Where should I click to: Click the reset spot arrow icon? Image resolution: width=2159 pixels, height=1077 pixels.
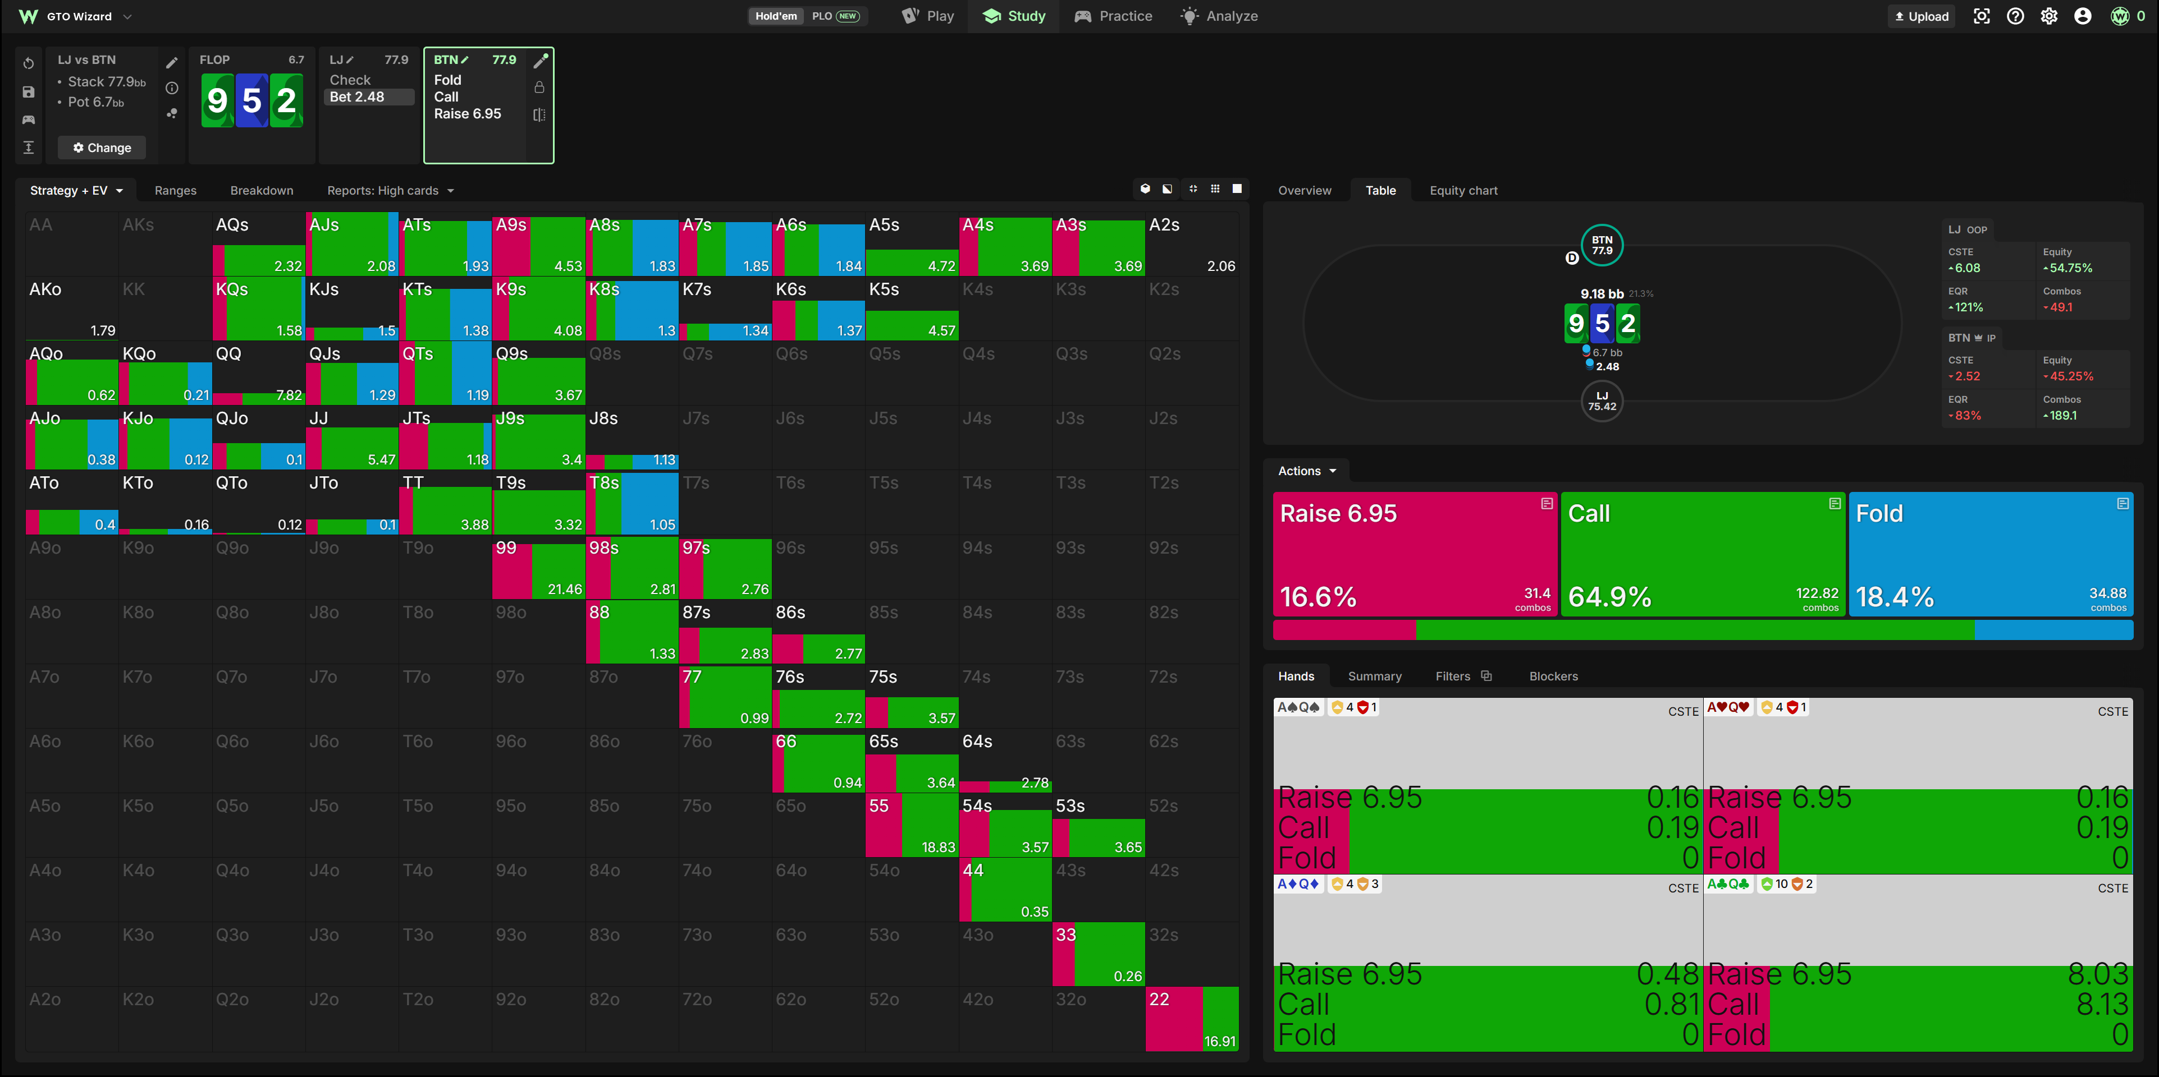29,63
